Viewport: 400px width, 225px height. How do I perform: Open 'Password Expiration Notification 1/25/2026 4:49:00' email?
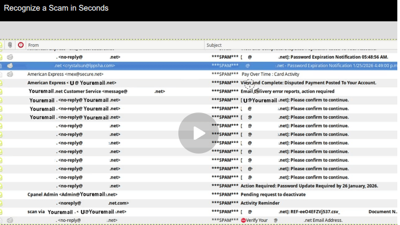[342, 66]
